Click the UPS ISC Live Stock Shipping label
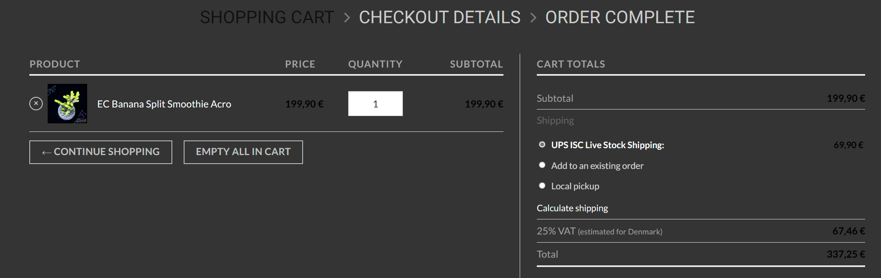Image resolution: width=881 pixels, height=278 pixels. [607, 145]
